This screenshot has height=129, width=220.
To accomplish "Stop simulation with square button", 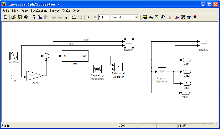I will (x=95, y=17).
